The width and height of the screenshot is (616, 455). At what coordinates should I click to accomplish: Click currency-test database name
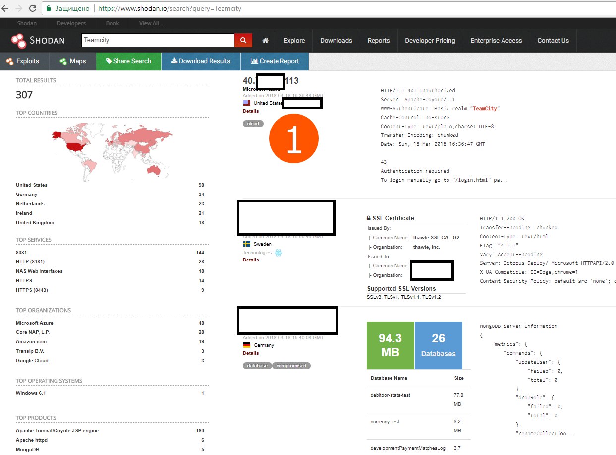(x=385, y=422)
